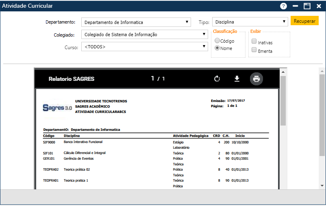Viewport: 326px width, 206px height.
Task: Click the Estágio activity entry
Action: [x=178, y=142]
